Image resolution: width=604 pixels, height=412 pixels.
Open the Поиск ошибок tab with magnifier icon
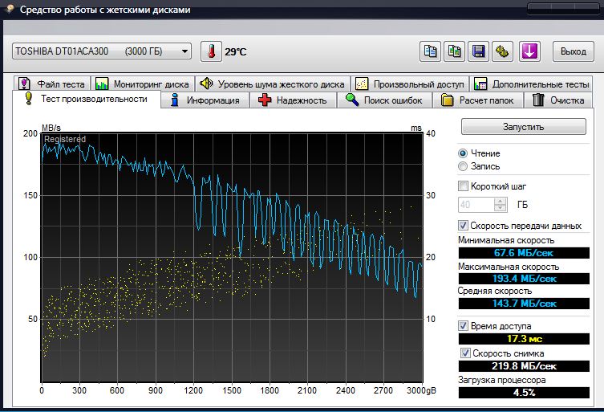383,100
